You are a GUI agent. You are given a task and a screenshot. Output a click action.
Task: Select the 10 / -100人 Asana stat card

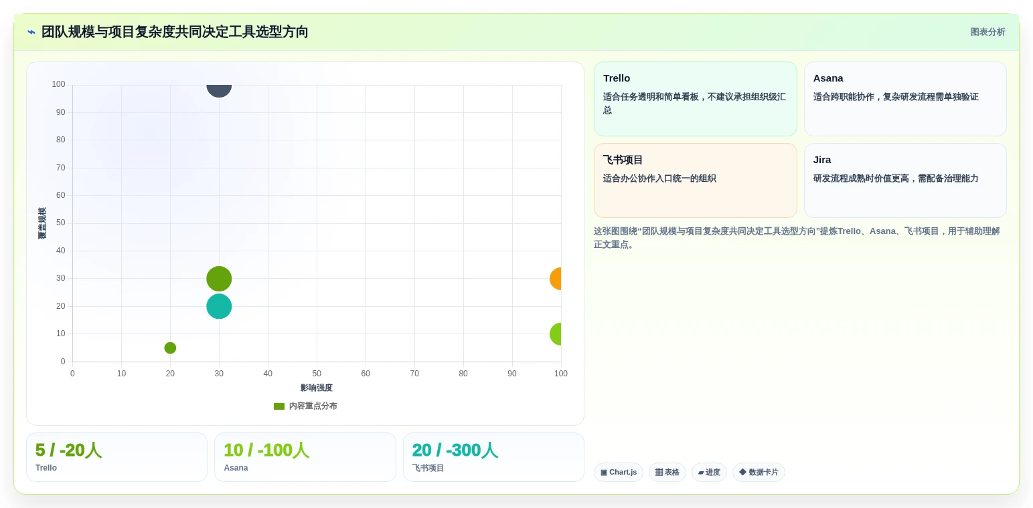click(305, 457)
